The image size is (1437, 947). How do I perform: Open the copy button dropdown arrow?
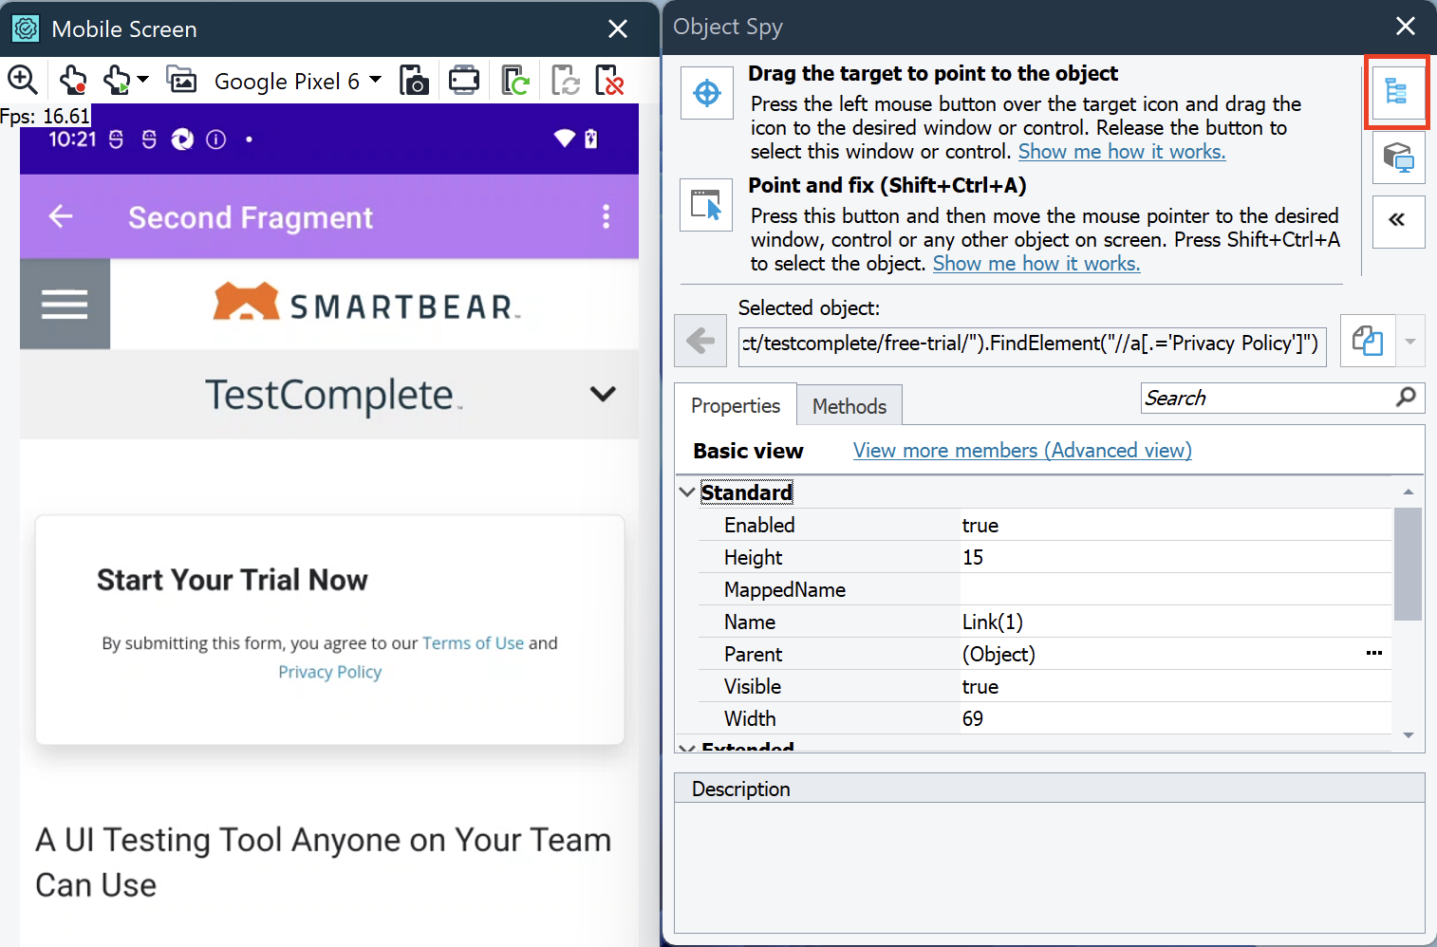coord(1410,342)
